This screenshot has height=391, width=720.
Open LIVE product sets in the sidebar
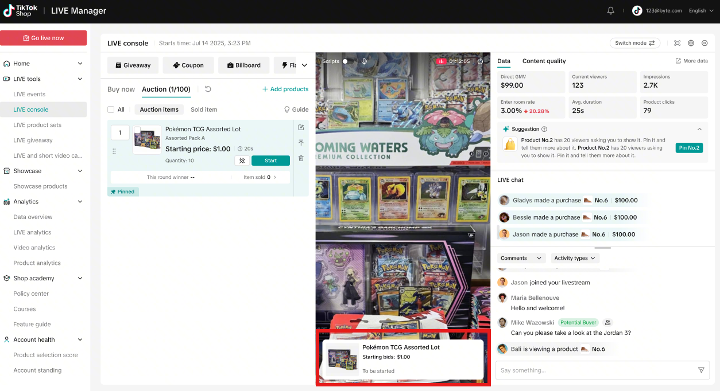(x=37, y=125)
